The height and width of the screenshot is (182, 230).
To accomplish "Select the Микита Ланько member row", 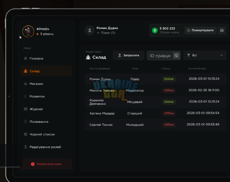I will [156, 91].
